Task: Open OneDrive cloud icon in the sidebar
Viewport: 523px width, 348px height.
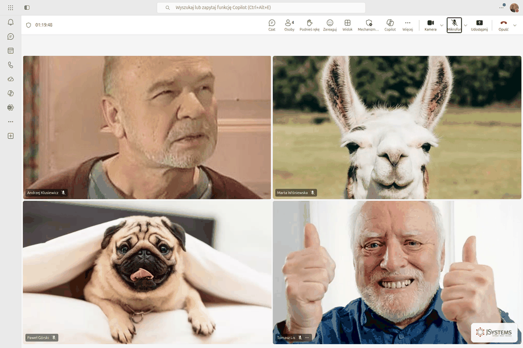Action: click(x=11, y=79)
